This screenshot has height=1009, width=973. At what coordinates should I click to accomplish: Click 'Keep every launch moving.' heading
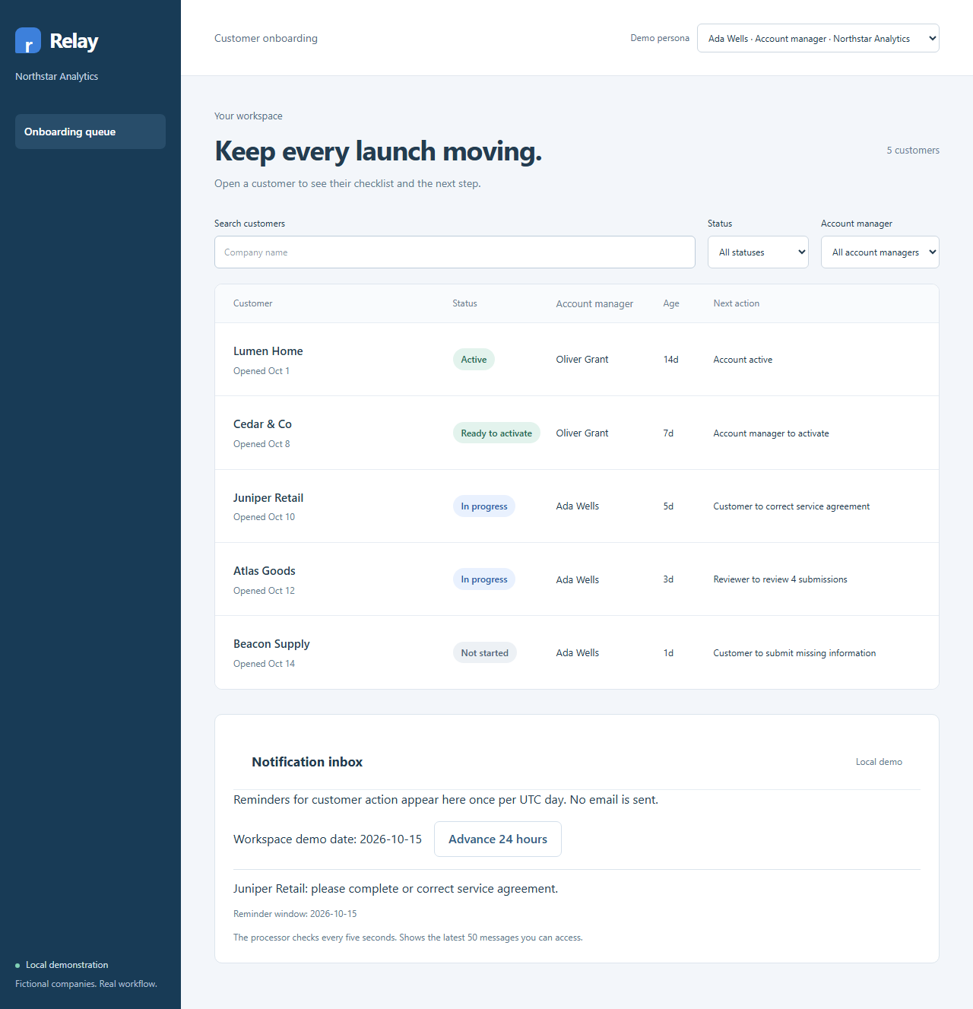(x=379, y=151)
